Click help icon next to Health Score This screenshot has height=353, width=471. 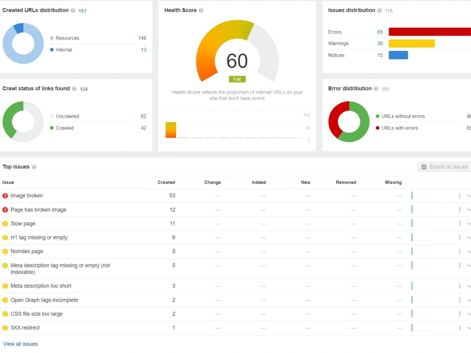click(x=201, y=10)
